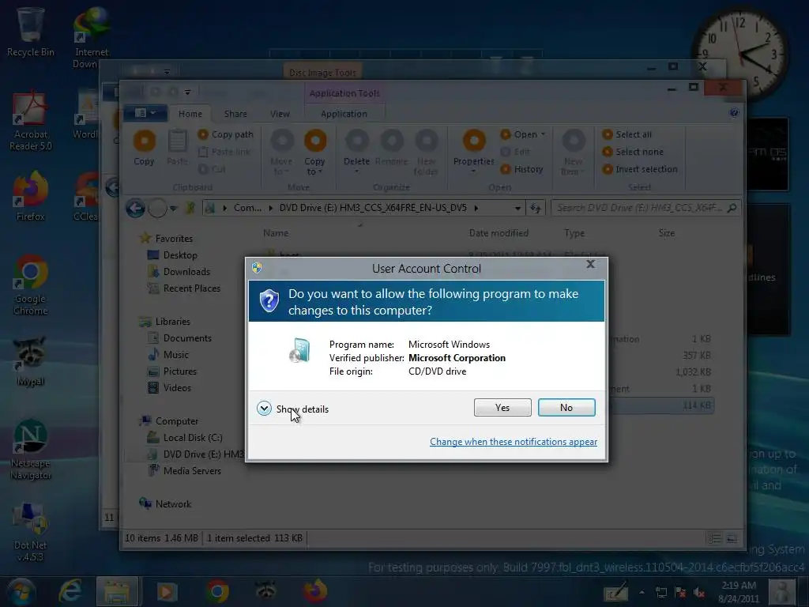Click the Help icon in ribbon corner
This screenshot has height=607, width=809.
[734, 112]
